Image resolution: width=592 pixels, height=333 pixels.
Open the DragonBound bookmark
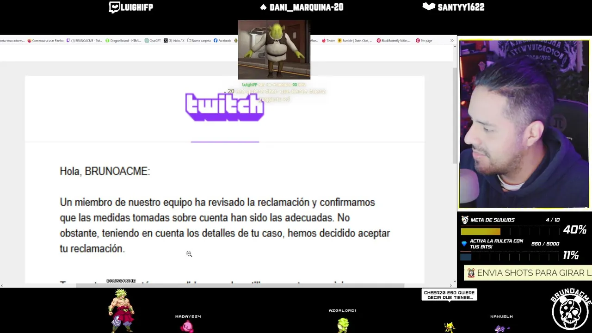pos(123,41)
